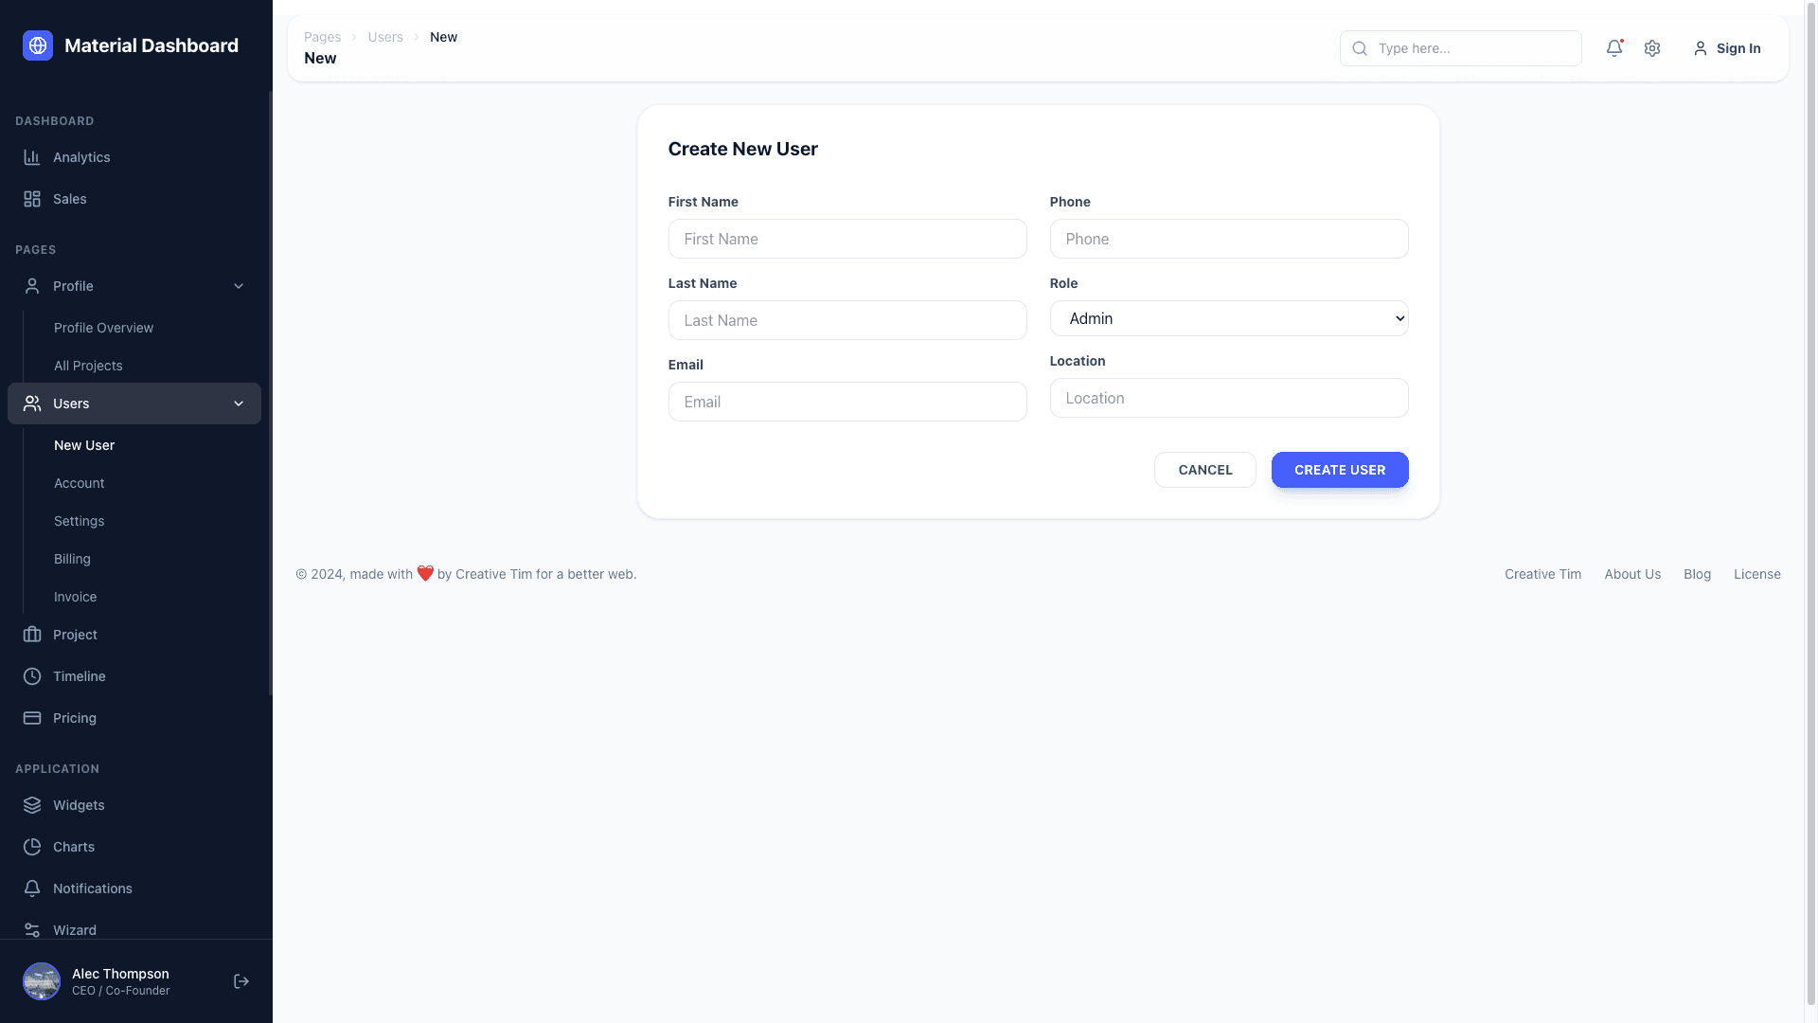Collapse the Users section in sidebar
This screenshot has width=1818, height=1023.
coord(239,404)
